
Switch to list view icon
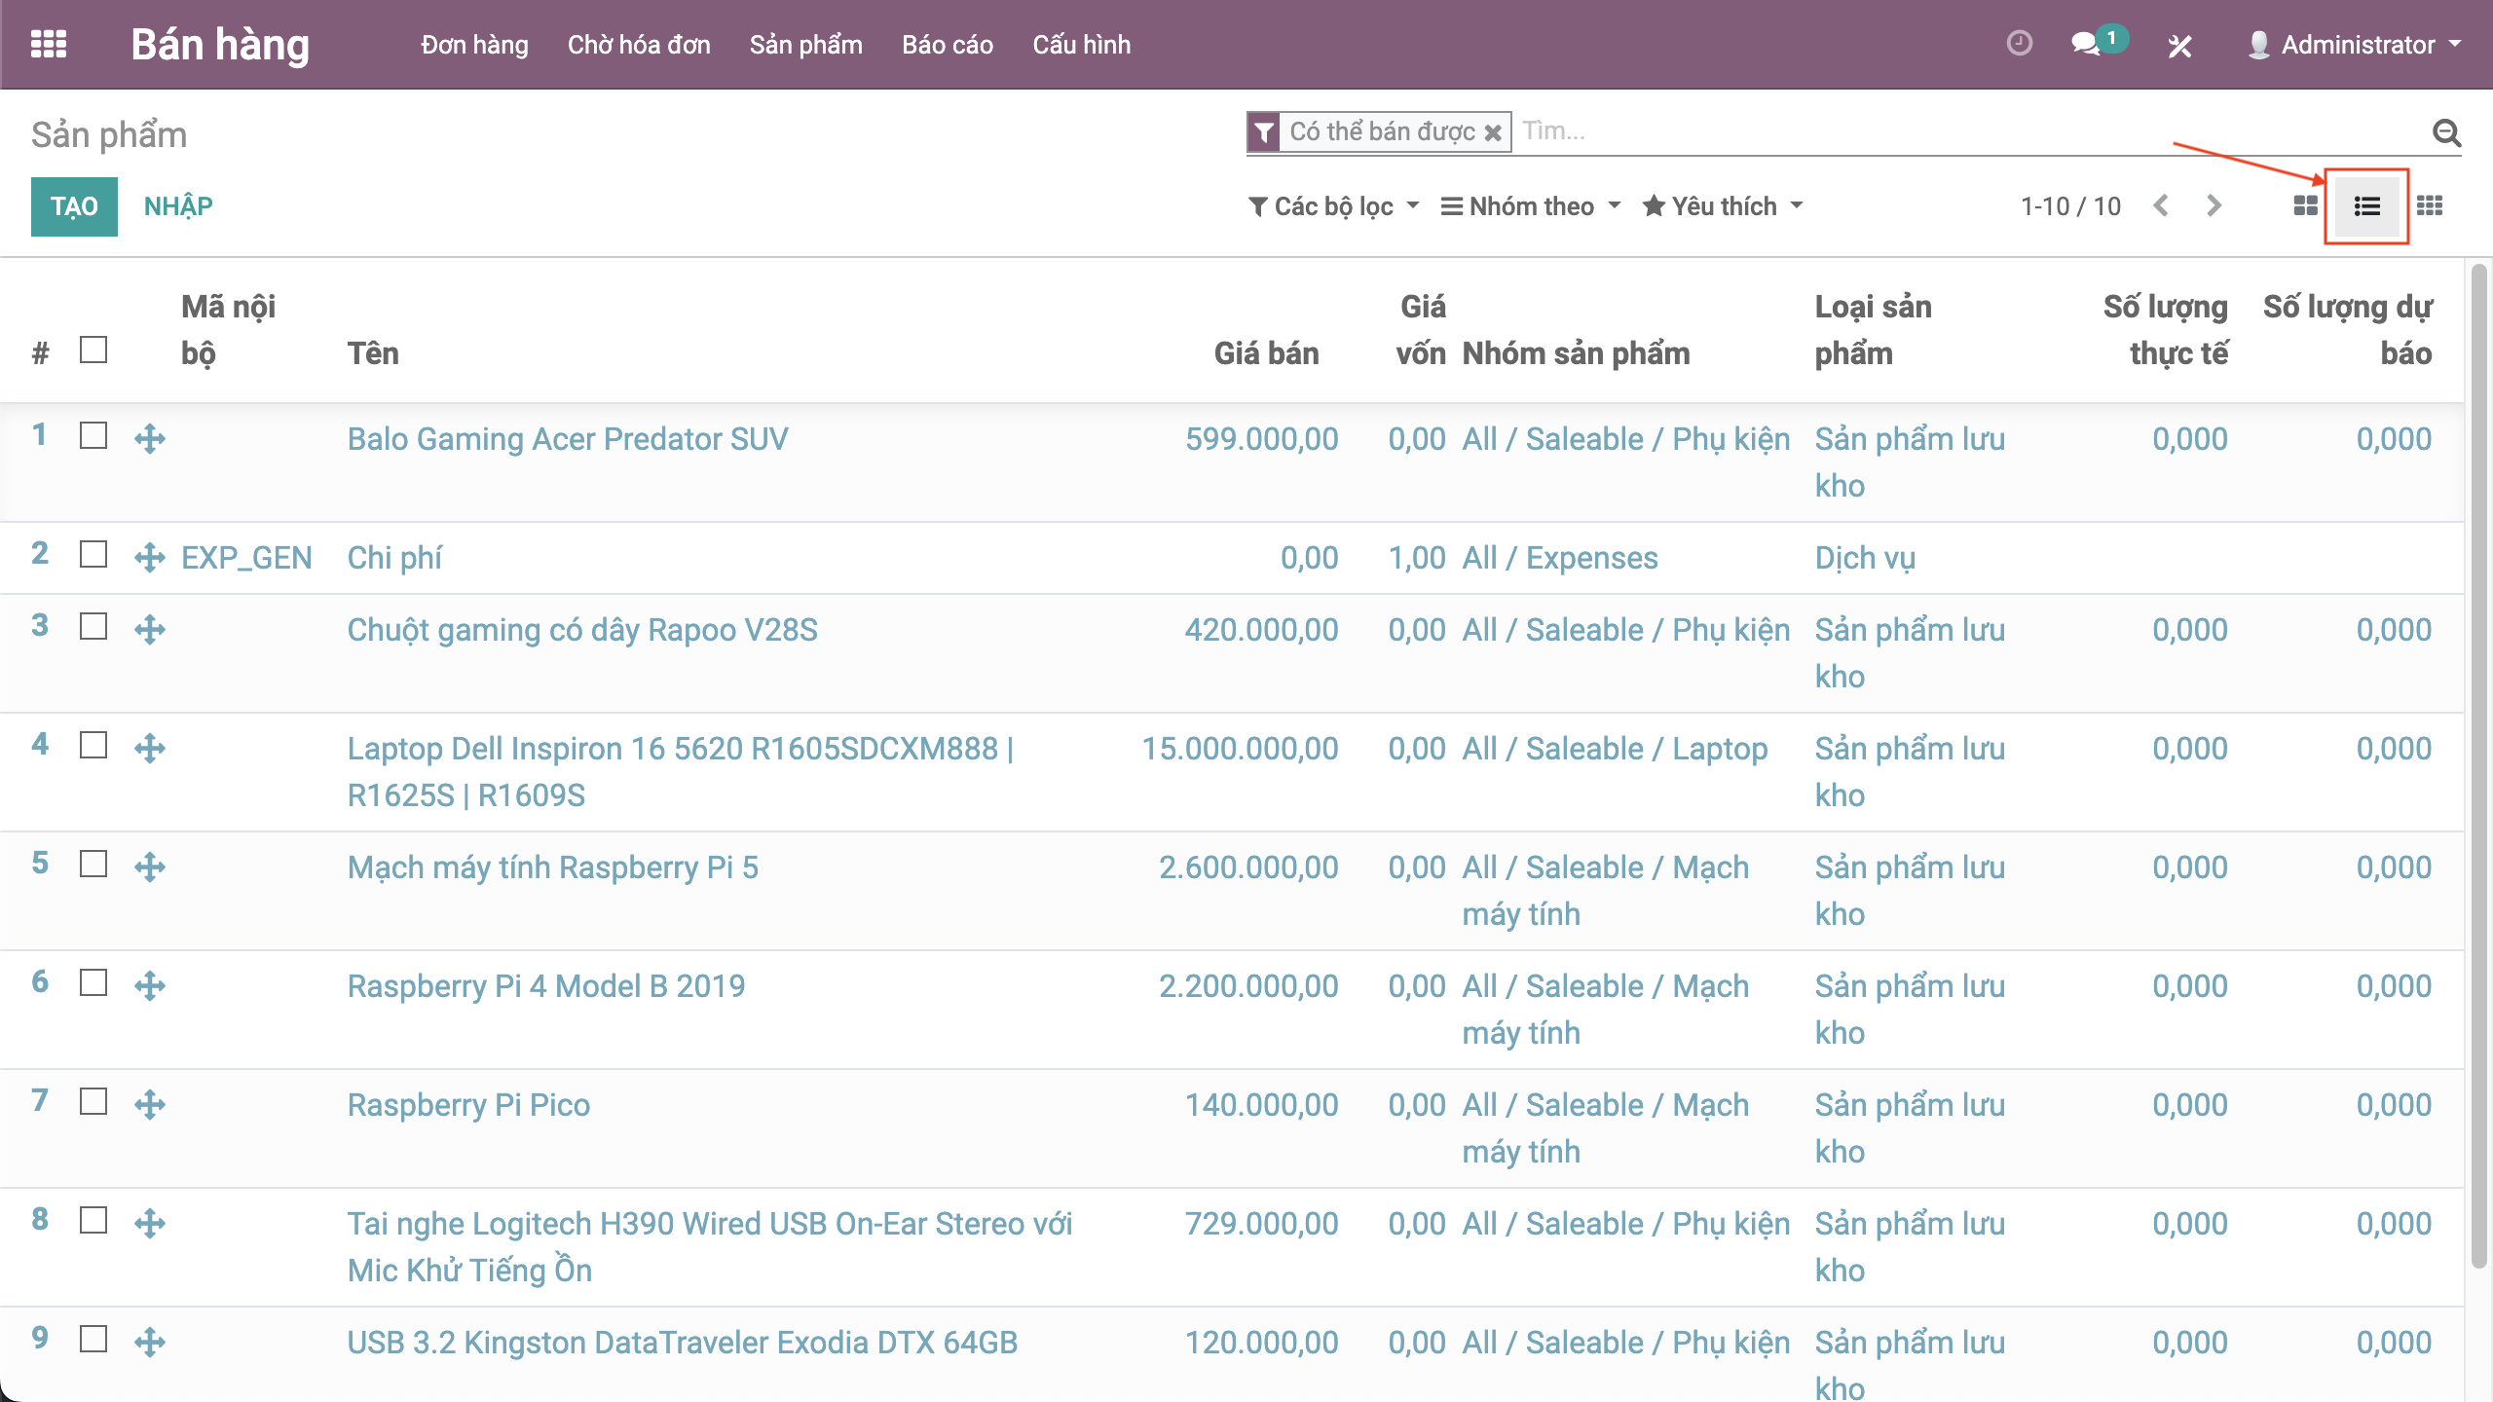(2366, 205)
